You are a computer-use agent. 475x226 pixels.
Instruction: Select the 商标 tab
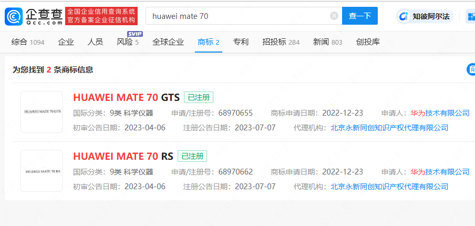(209, 42)
